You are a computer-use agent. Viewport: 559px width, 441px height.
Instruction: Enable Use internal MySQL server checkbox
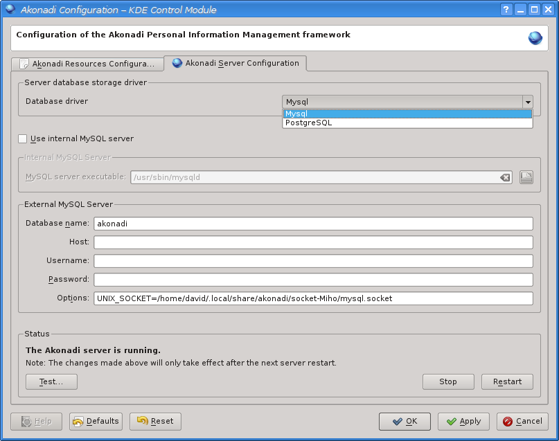point(22,138)
